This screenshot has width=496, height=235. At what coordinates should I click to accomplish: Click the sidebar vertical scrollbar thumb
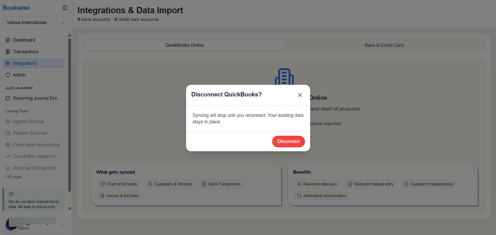[x=70, y=115]
